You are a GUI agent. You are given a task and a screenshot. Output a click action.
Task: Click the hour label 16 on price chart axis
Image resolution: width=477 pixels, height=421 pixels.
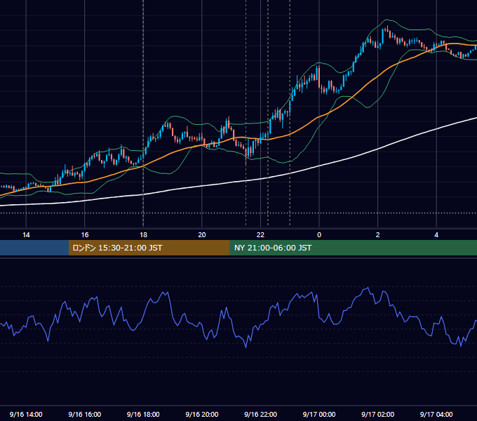point(85,235)
